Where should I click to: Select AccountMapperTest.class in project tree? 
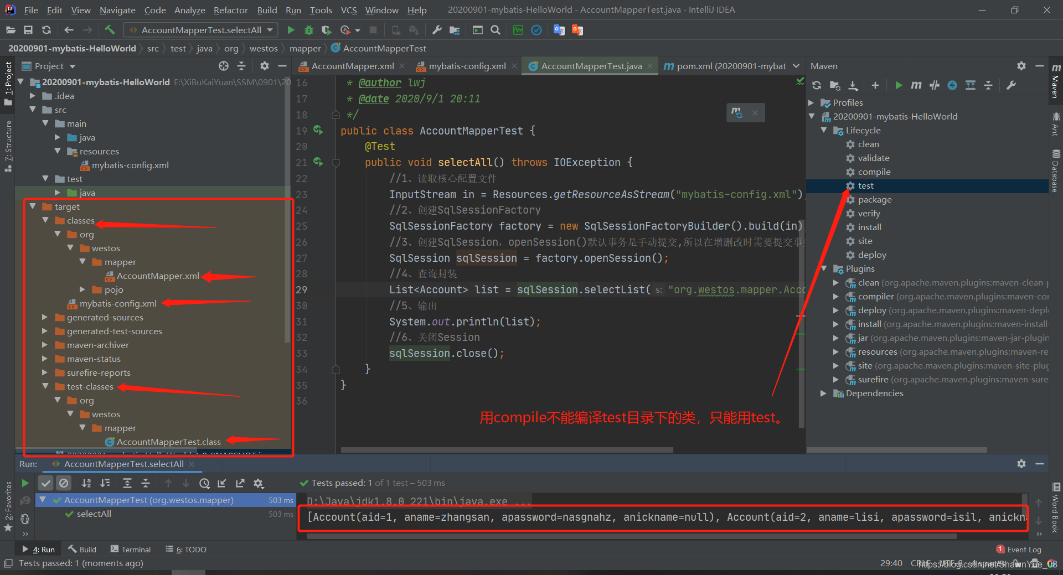(168, 442)
